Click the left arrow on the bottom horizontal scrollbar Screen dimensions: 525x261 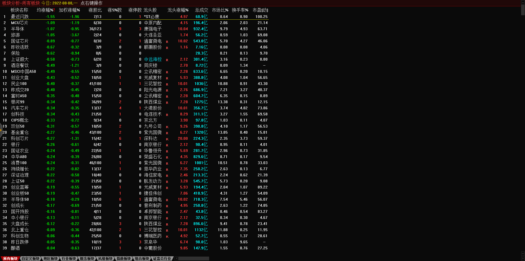point(176,259)
